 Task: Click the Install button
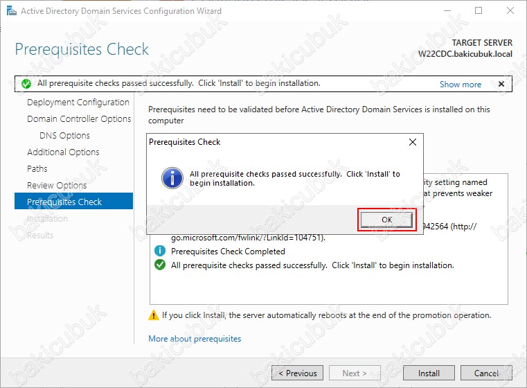point(429,373)
